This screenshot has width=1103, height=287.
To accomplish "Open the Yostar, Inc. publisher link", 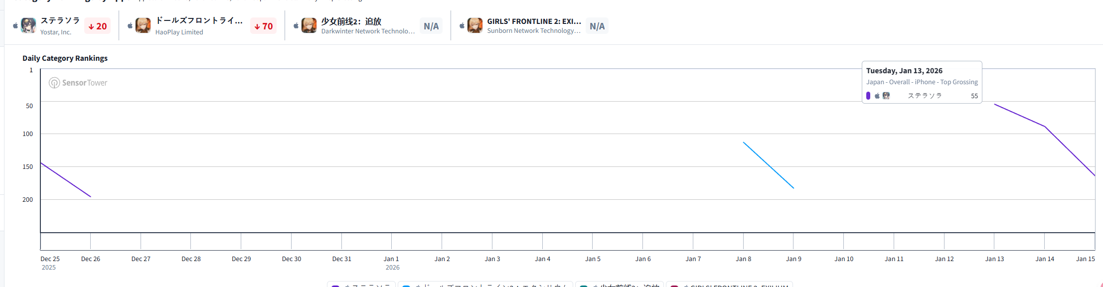I will (x=56, y=32).
